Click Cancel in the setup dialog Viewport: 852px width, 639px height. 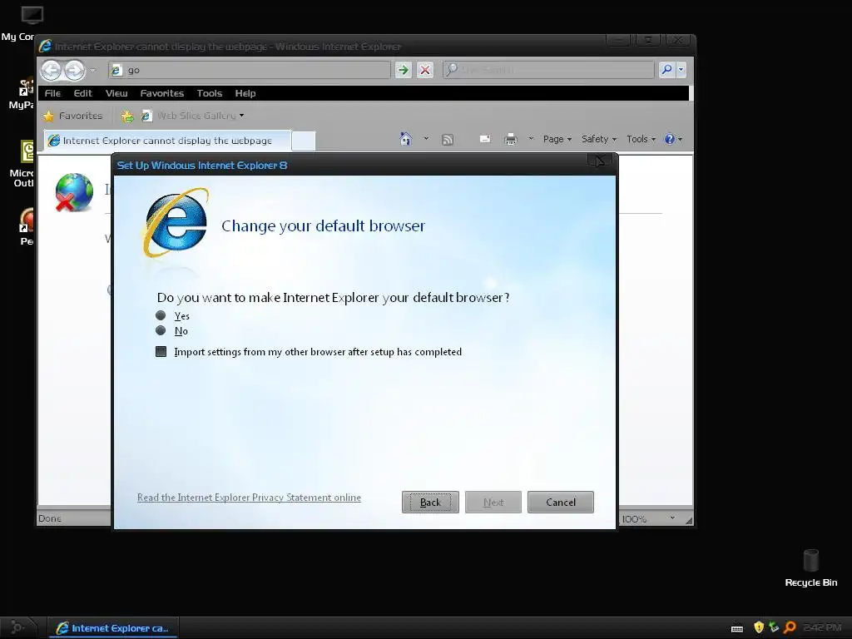pyautogui.click(x=560, y=502)
